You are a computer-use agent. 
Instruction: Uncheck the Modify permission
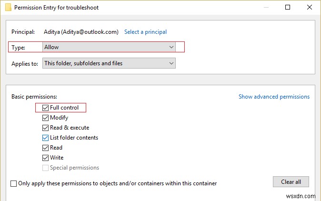pos(45,118)
